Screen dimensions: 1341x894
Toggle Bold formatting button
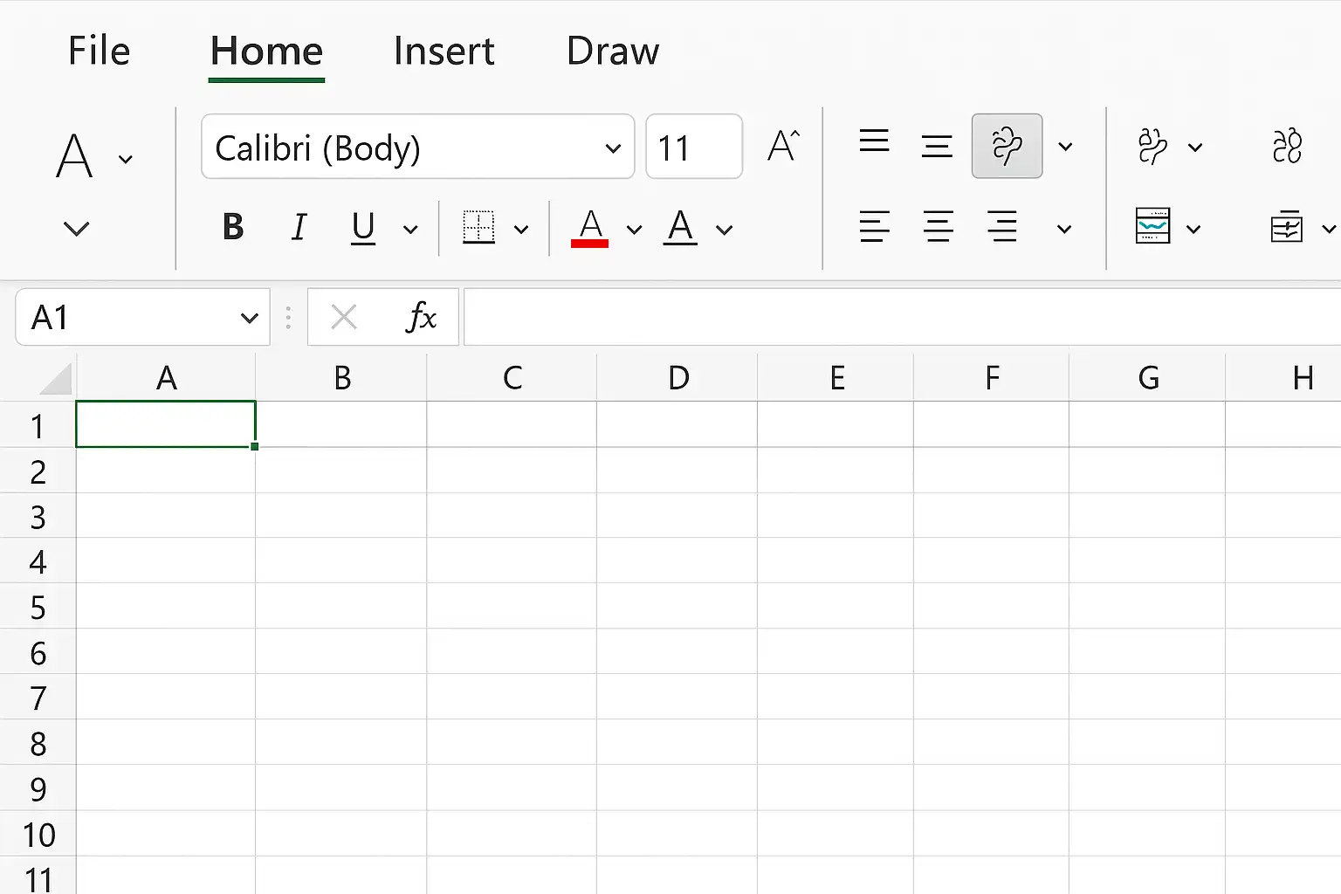tap(233, 227)
